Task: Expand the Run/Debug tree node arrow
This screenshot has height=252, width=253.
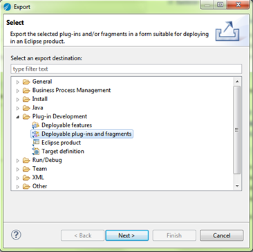Action: (x=17, y=161)
